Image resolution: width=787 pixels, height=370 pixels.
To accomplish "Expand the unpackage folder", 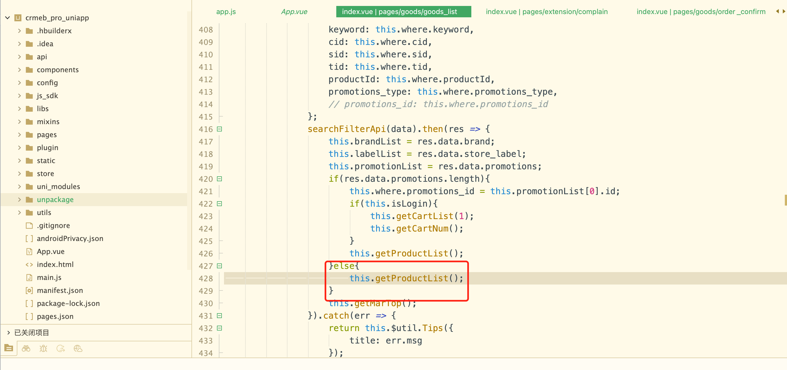I will point(20,200).
